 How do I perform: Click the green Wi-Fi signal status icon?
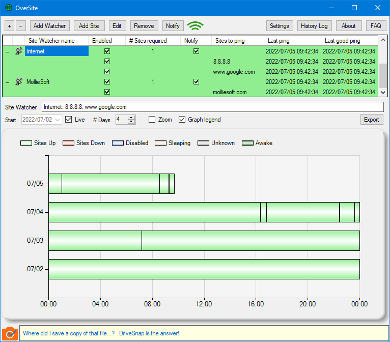click(x=194, y=26)
